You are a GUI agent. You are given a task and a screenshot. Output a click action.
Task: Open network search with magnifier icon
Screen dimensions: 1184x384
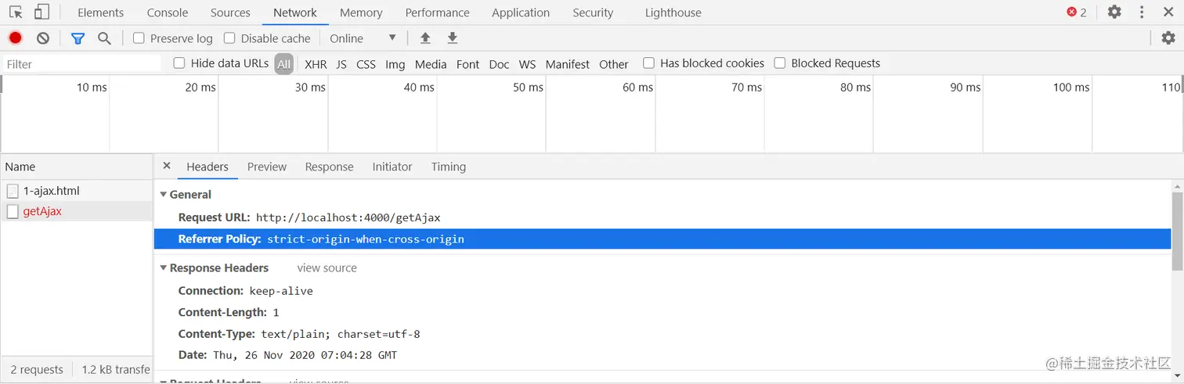(x=104, y=38)
